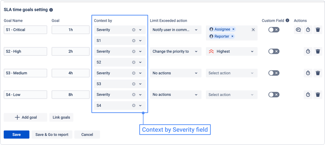Click the stopwatch icon in S2 - High row

click(x=308, y=51)
